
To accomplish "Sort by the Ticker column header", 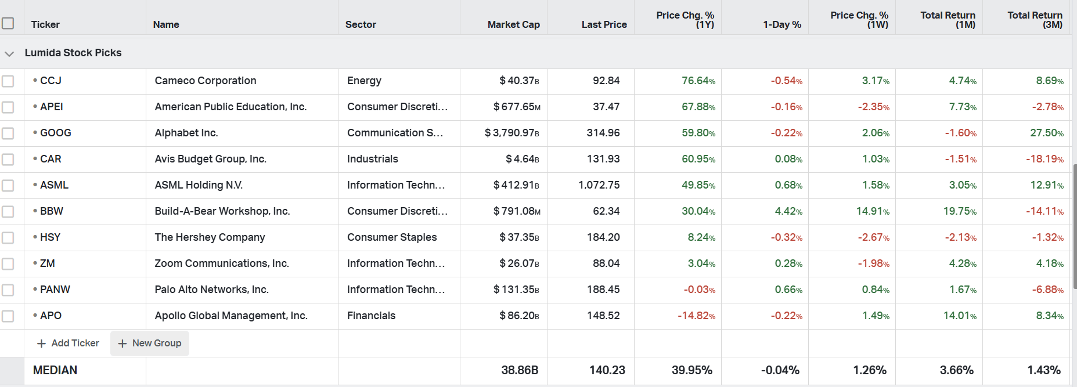I will [x=45, y=24].
